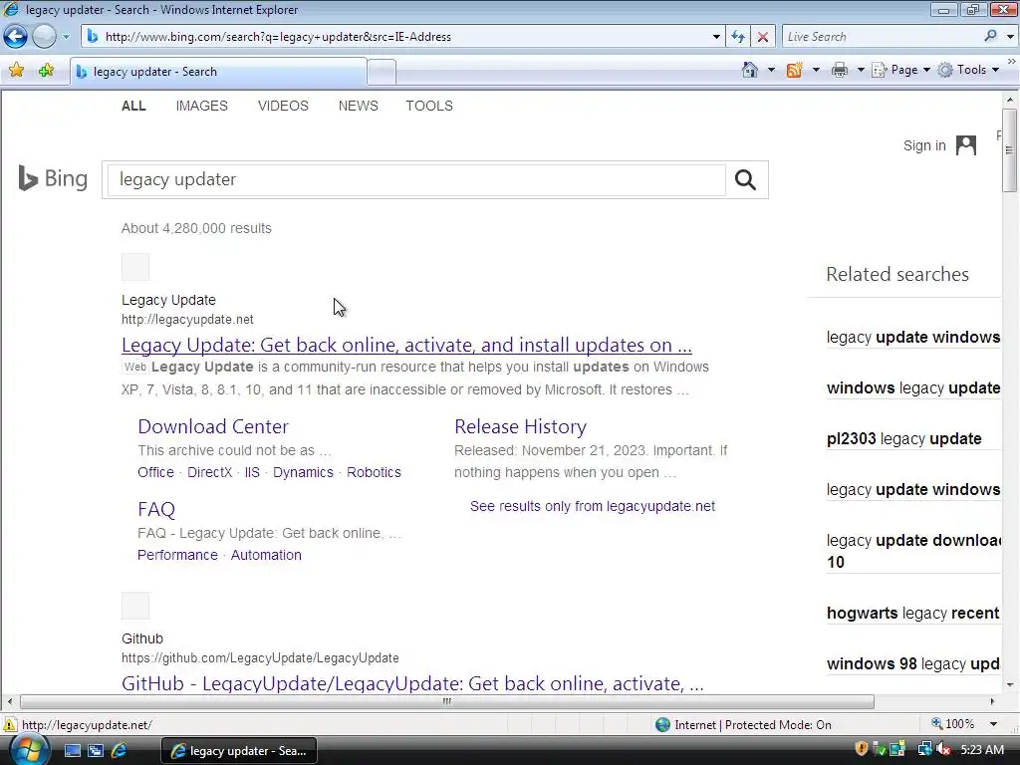Open the Download Center sublink
Image resolution: width=1020 pixels, height=765 pixels.
click(213, 426)
